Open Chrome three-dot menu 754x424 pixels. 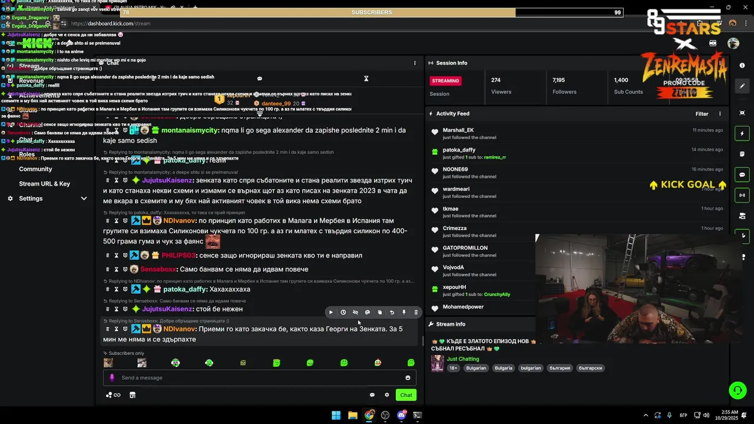point(745,23)
